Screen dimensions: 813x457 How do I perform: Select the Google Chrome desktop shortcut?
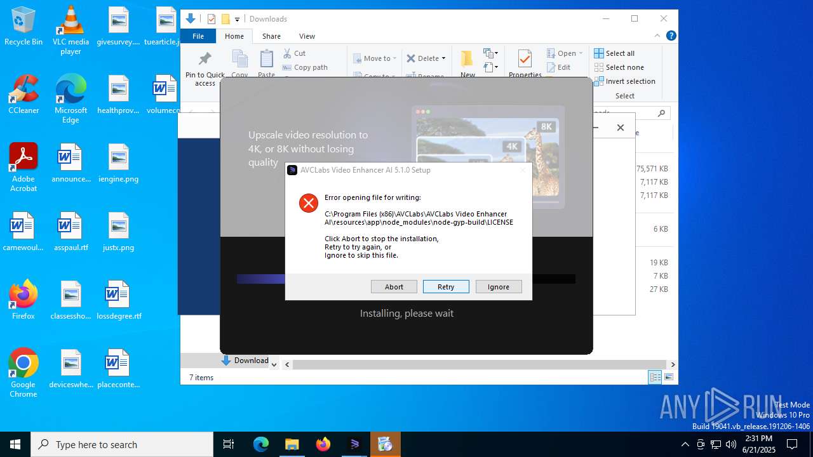point(24,373)
